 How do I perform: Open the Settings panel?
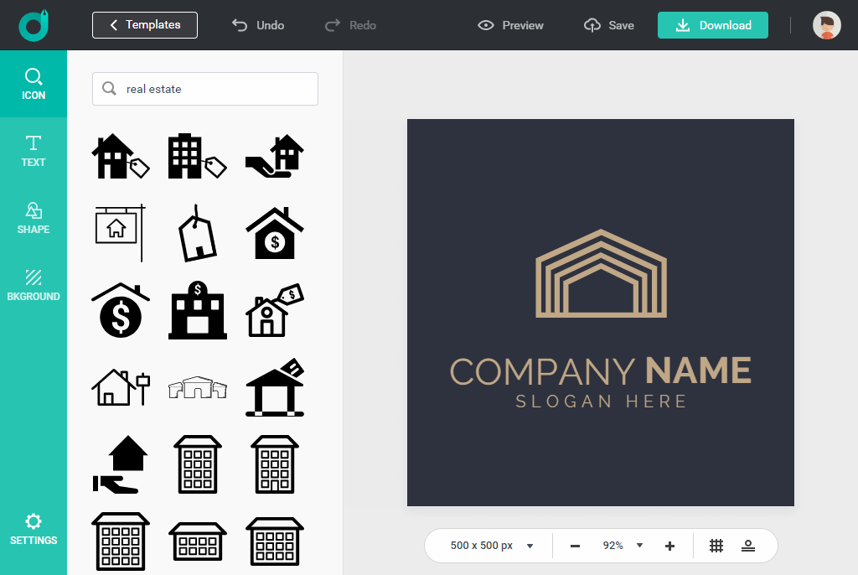click(34, 529)
